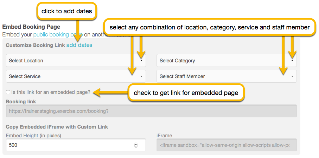The height and width of the screenshot is (158, 319).
Task: Open the Select Category dropdown
Action: point(227,60)
